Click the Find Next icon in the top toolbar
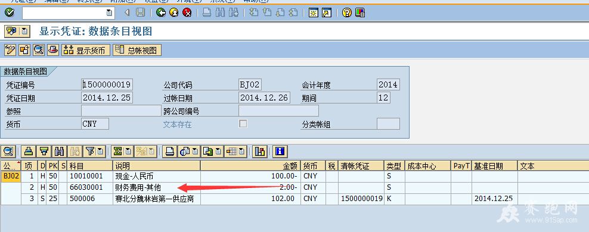589x232 pixels. [x=234, y=12]
